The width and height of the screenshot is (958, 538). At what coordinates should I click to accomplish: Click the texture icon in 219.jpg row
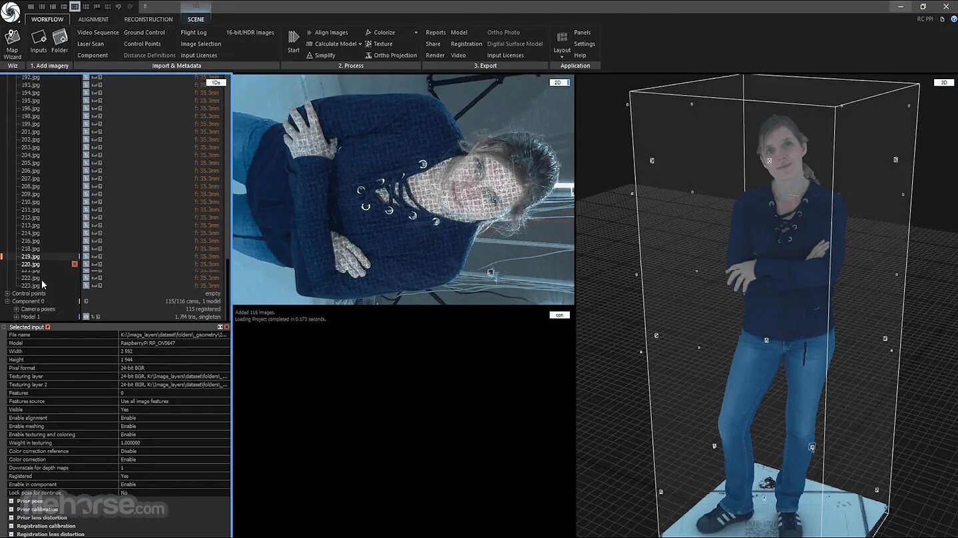point(86,257)
